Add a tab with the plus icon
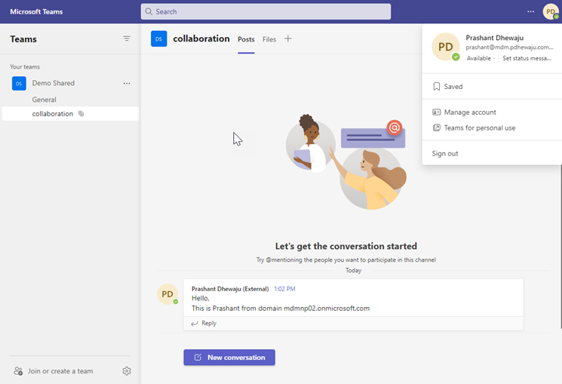 (x=288, y=38)
